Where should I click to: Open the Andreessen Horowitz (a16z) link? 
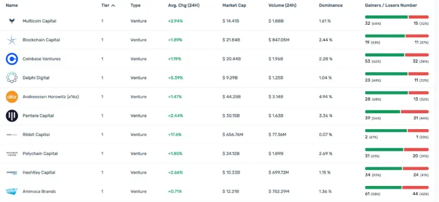click(x=51, y=97)
